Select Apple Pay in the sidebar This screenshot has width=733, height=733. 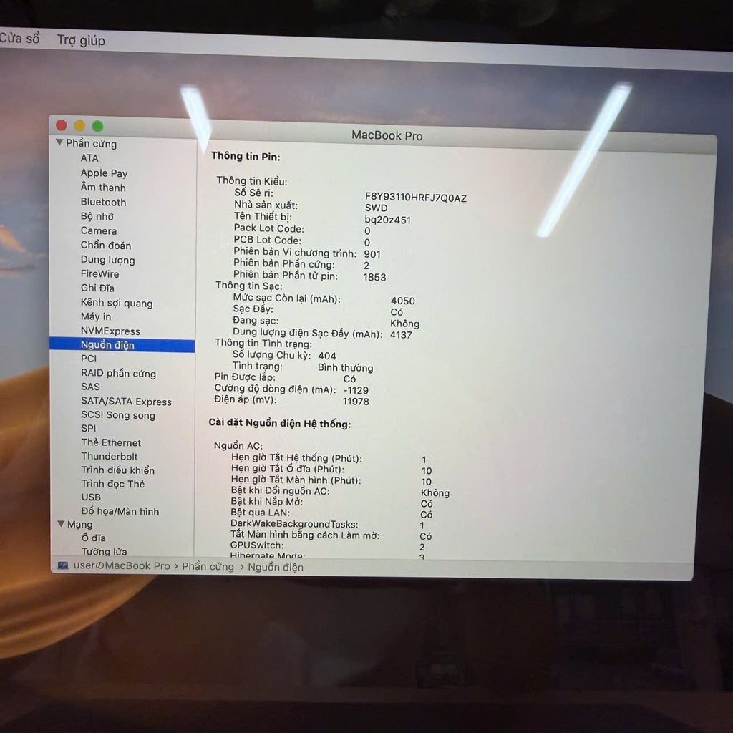pos(104,173)
